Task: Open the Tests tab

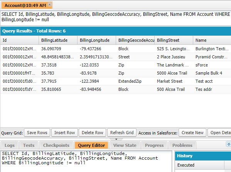Action: 29,145
